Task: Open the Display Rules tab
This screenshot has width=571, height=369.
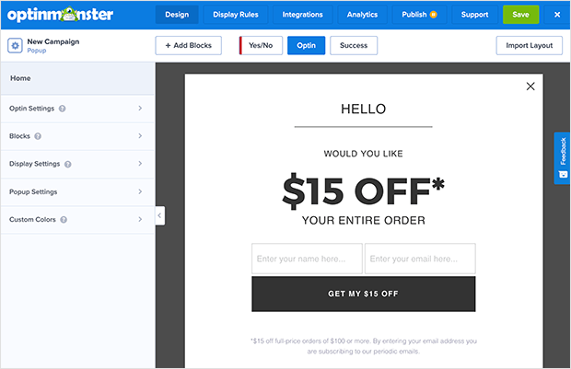Action: click(236, 15)
